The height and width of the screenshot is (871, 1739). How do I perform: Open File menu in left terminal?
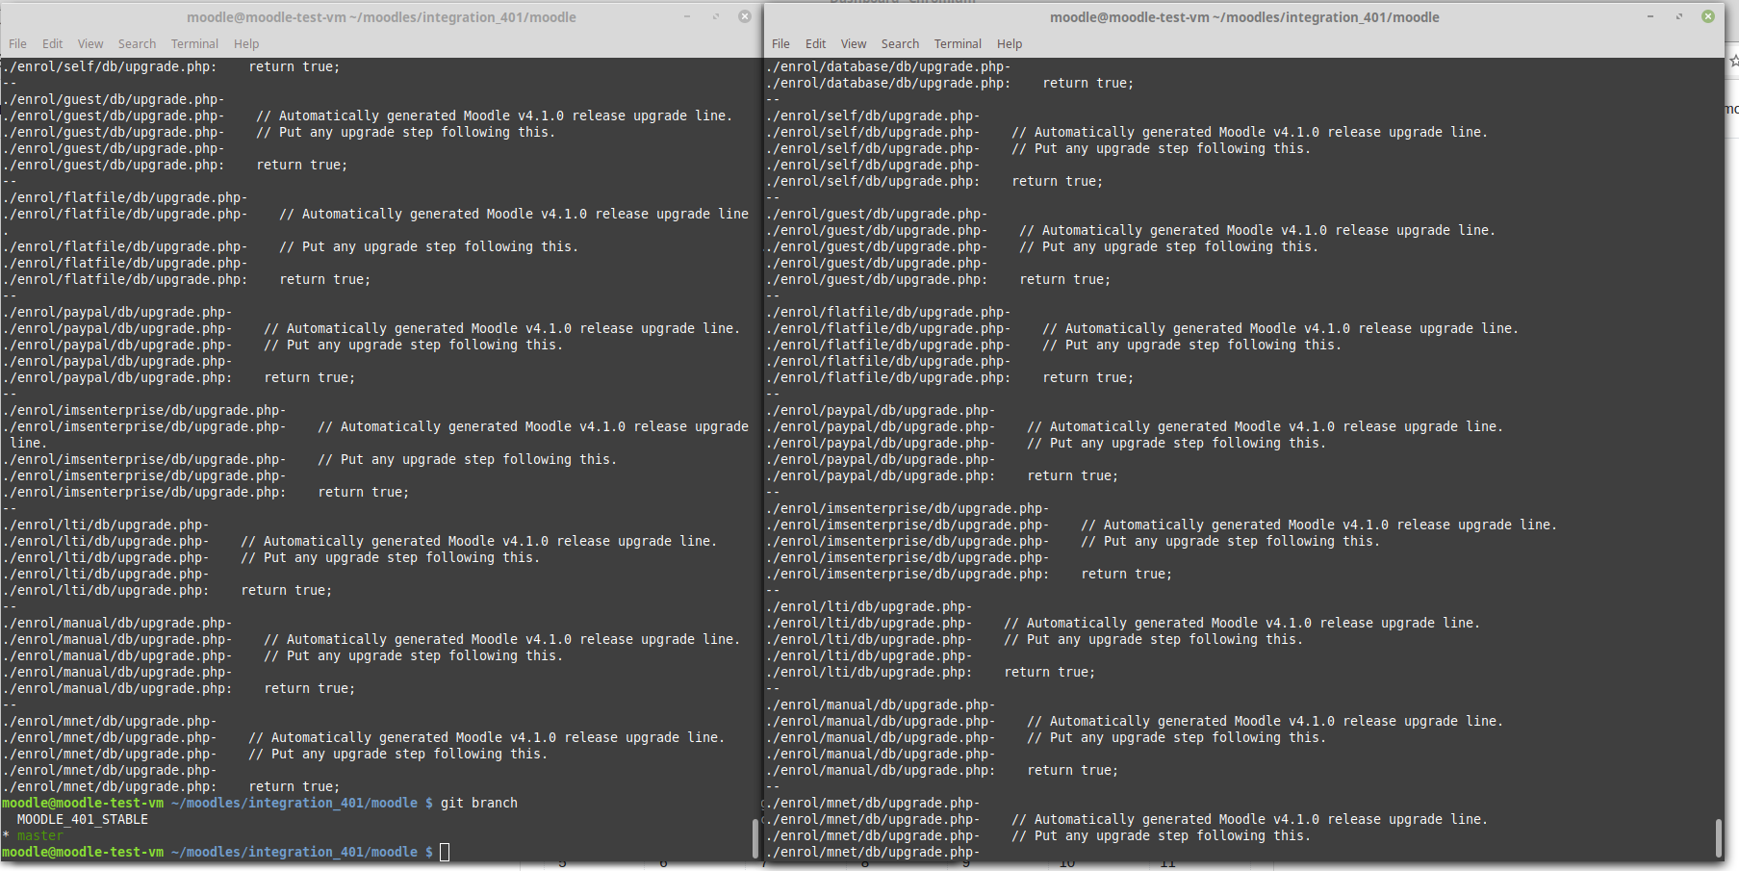coord(17,44)
